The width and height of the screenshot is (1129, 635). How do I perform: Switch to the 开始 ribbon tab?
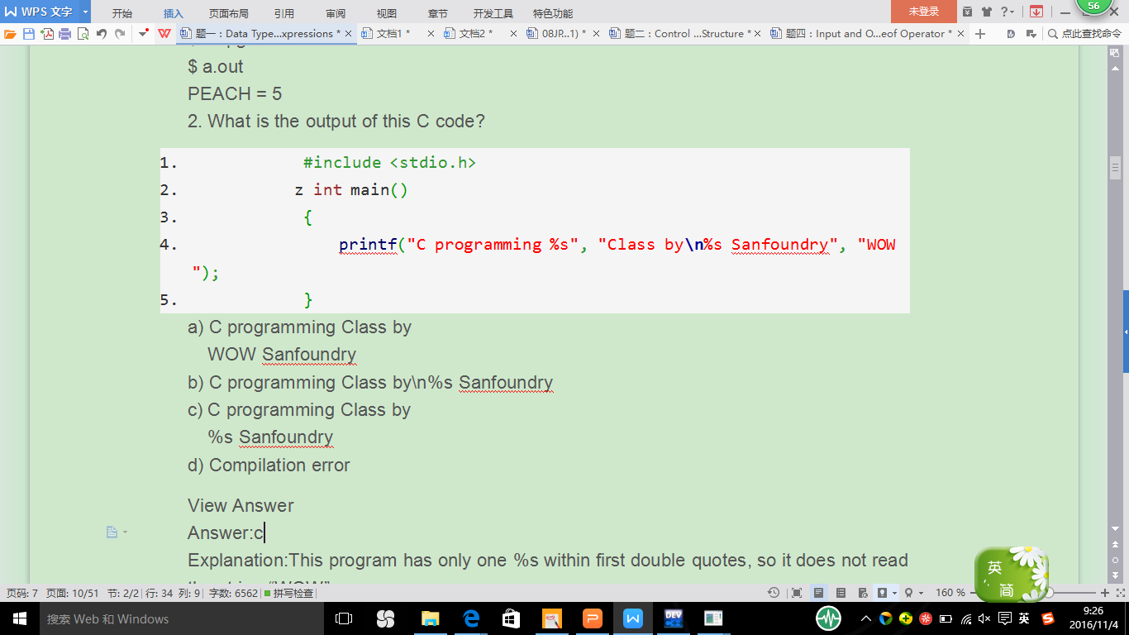tap(122, 13)
